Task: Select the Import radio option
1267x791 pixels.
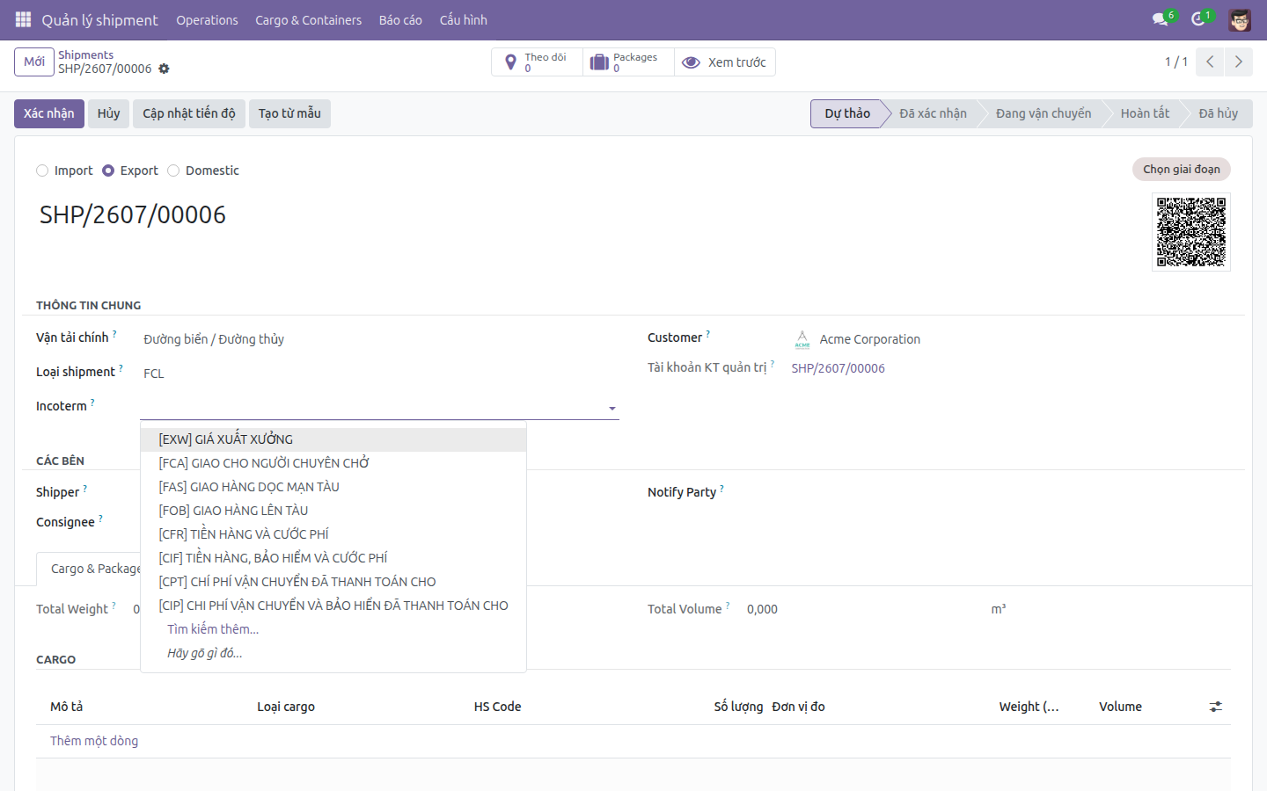Action: tap(42, 171)
